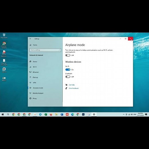Maximize the Settings window
This screenshot has height=149, width=149.
(126, 39)
